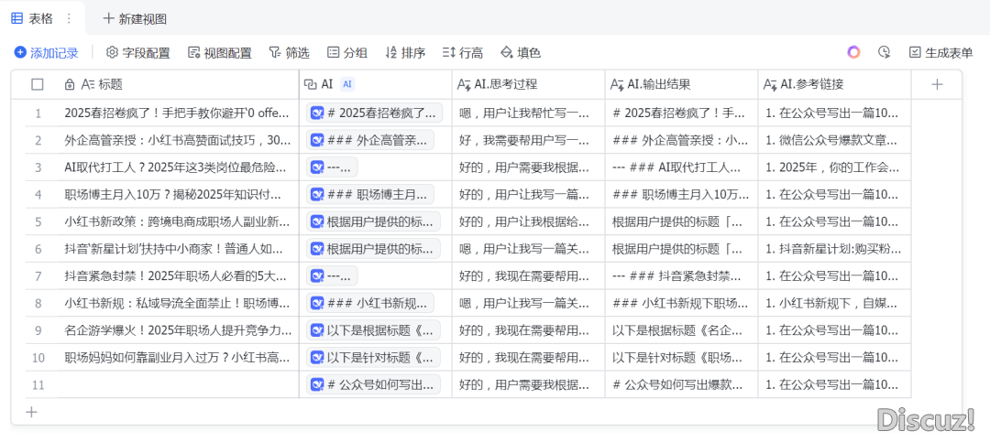This screenshot has height=442, width=990.
Task: Open the 填色 fill color tool
Action: click(520, 53)
